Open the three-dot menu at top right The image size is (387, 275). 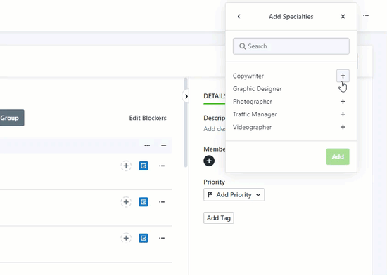(366, 15)
